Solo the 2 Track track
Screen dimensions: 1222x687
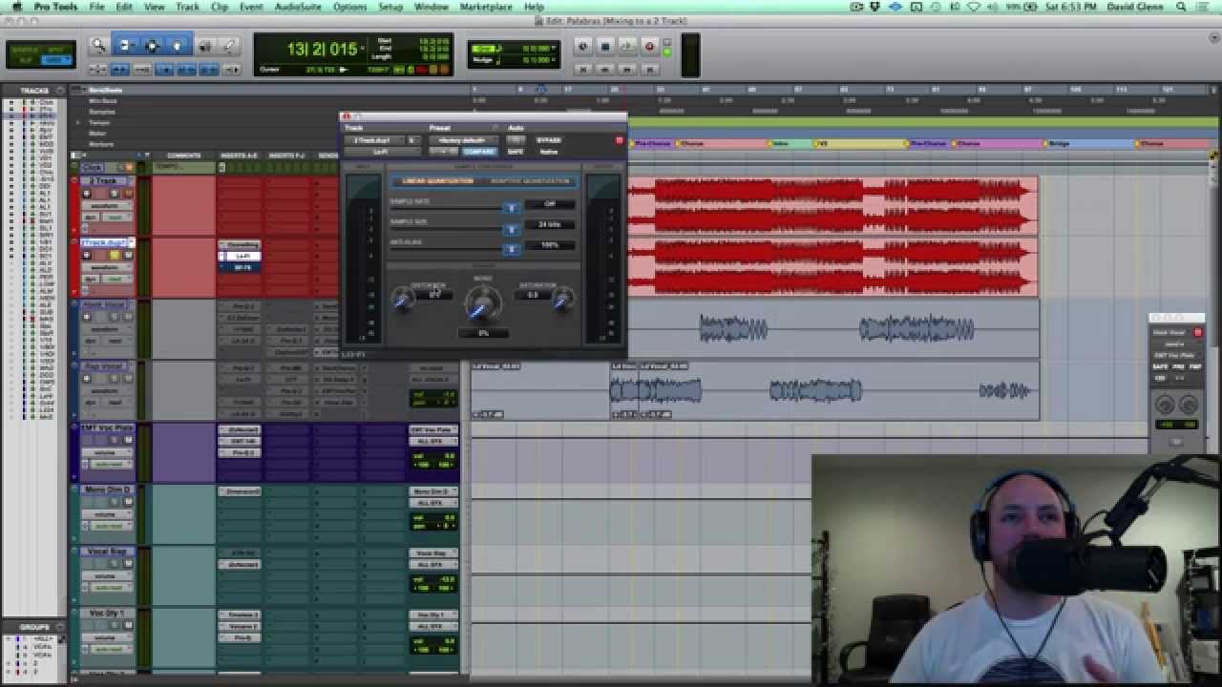point(115,193)
